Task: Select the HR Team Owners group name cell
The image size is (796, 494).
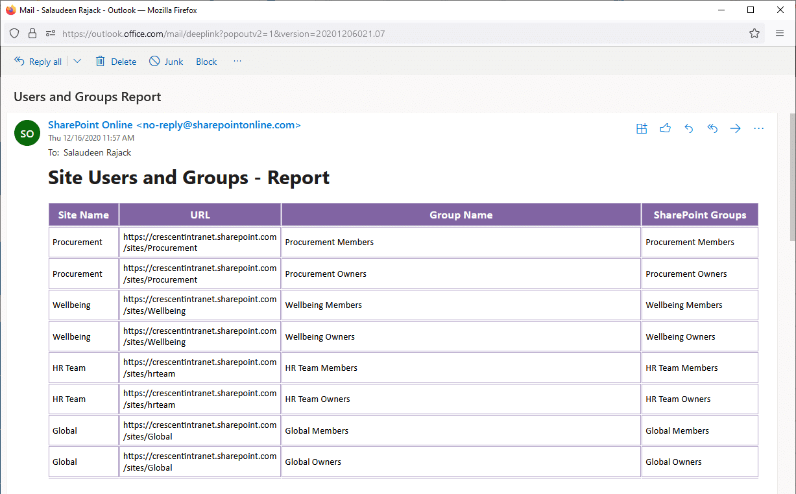Action: pyautogui.click(x=461, y=399)
